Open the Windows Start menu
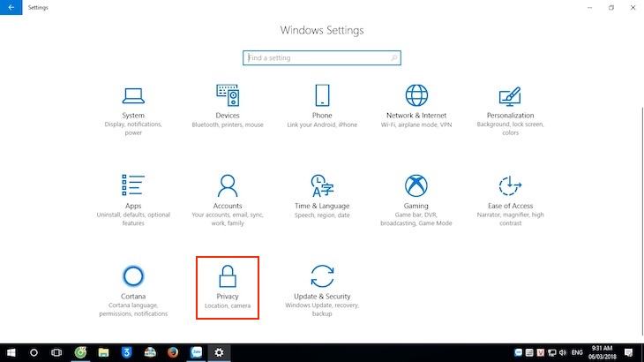The width and height of the screenshot is (644, 362). pyautogui.click(x=11, y=352)
